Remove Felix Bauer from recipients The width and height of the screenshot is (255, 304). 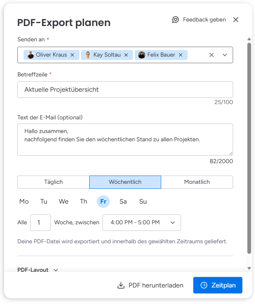[x=181, y=55]
